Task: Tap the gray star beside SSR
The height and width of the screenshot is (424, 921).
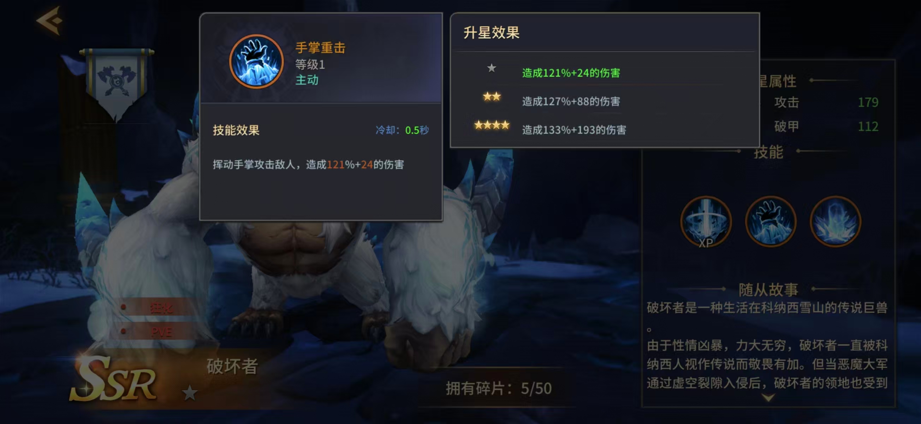Action: [190, 393]
